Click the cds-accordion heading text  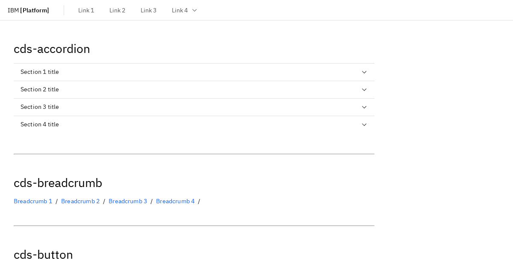(x=52, y=49)
